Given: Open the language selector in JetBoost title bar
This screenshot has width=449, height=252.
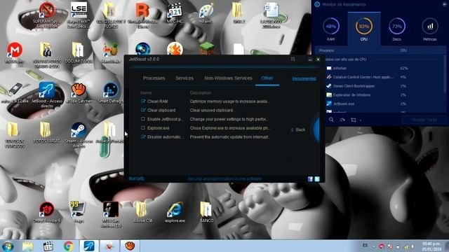Looking at the screenshot, I should point(293,59).
